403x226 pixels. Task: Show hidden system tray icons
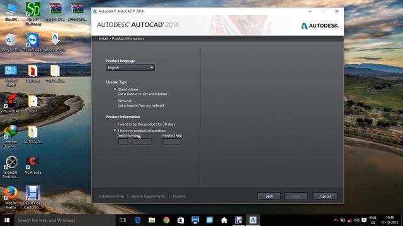coord(336,220)
